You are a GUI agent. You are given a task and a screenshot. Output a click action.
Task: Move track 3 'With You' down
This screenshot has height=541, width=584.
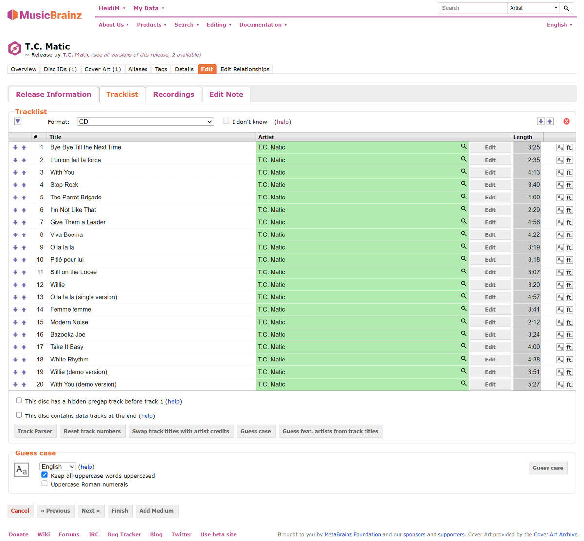point(15,173)
